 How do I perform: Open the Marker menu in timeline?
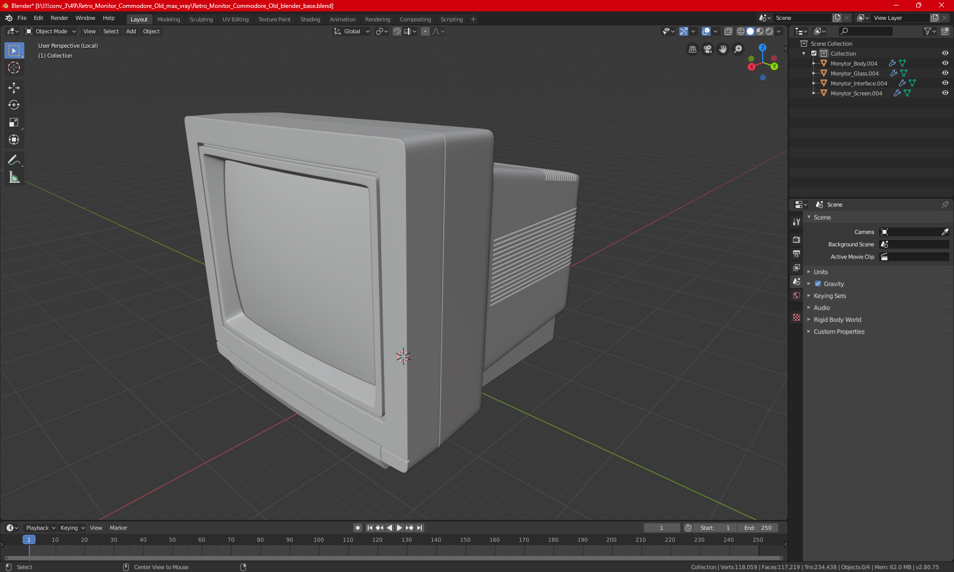(118, 528)
